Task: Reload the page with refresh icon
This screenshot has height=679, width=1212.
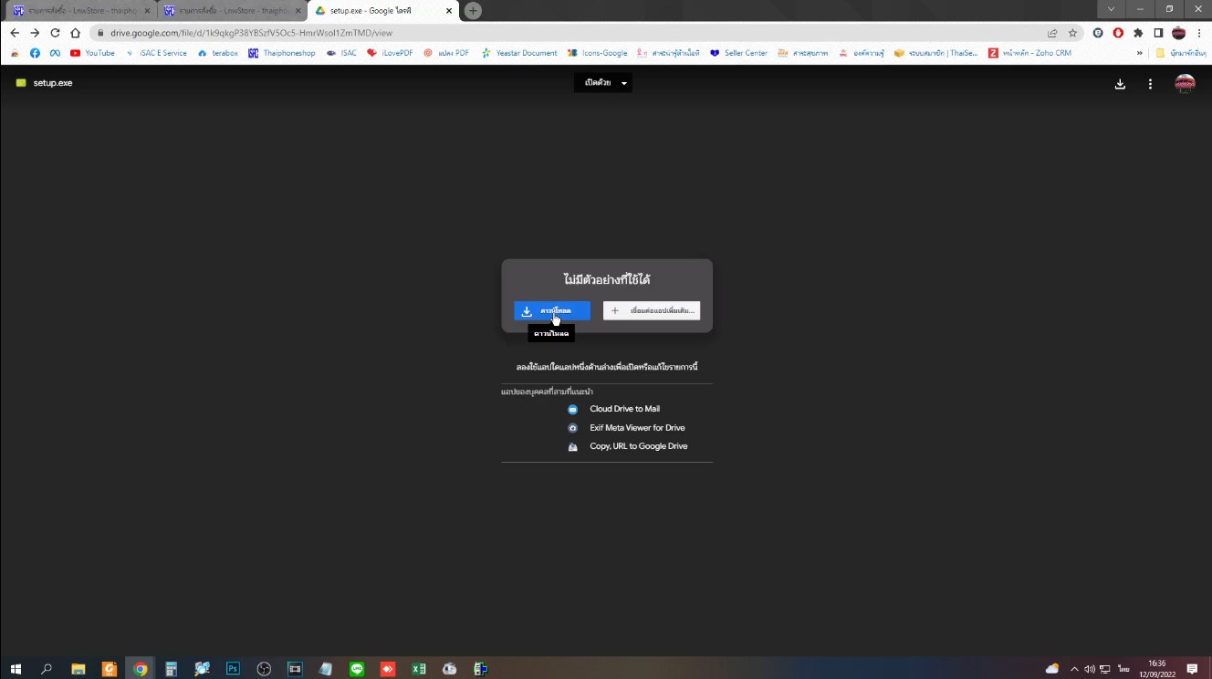Action: point(55,33)
